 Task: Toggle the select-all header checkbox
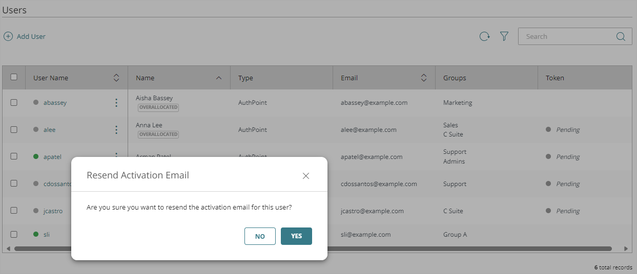tap(14, 77)
